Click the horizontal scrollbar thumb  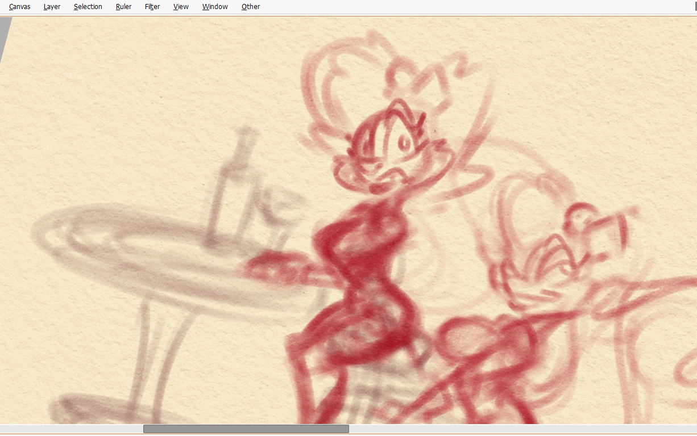tap(246, 429)
